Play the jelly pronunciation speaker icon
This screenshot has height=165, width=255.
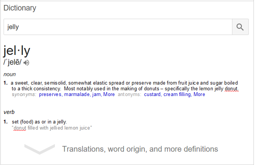click(26, 62)
